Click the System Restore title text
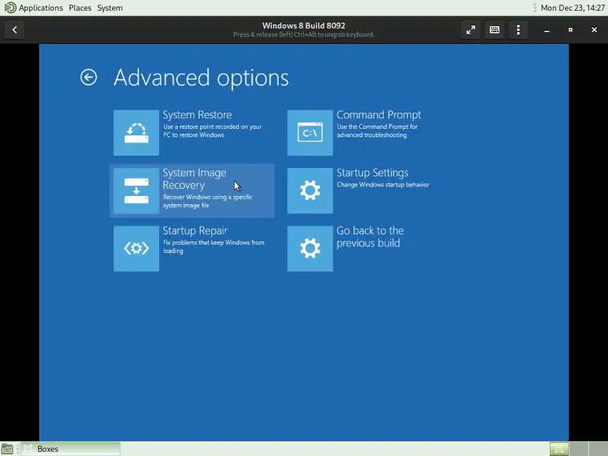The image size is (608, 456). point(197,115)
